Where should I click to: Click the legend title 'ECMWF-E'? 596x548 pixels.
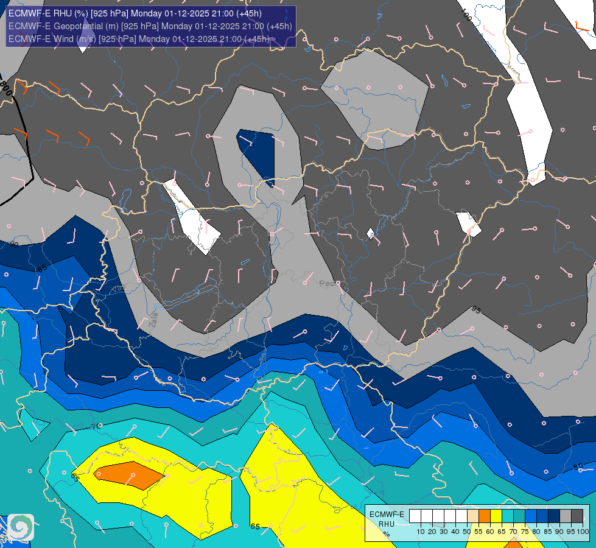coord(387,514)
